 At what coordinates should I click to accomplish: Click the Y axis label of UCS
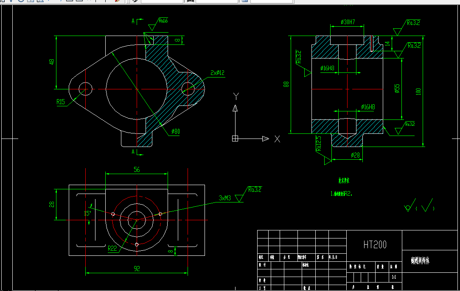[236, 96]
